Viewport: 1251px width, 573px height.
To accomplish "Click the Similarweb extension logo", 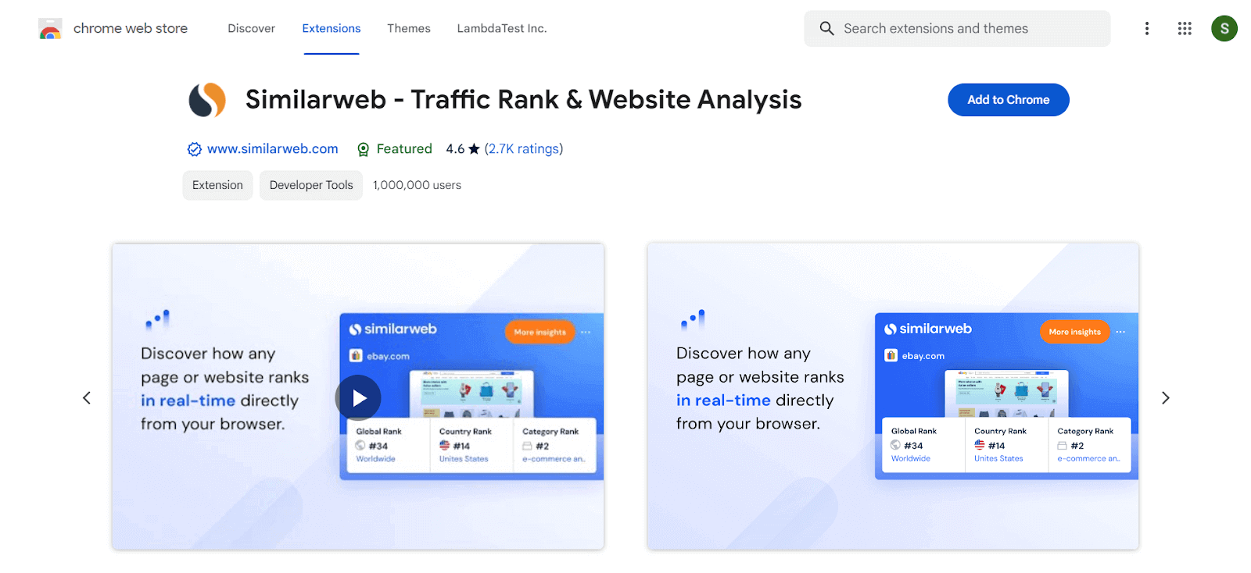I will pos(207,100).
